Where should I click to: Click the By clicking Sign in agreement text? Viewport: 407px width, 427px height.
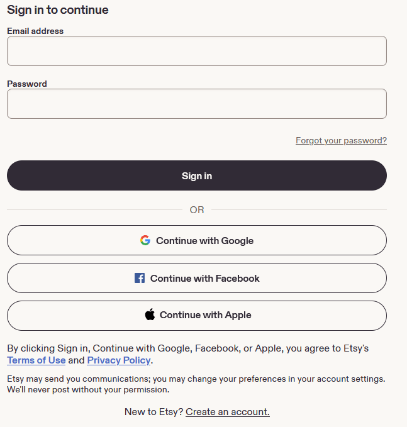pos(187,354)
